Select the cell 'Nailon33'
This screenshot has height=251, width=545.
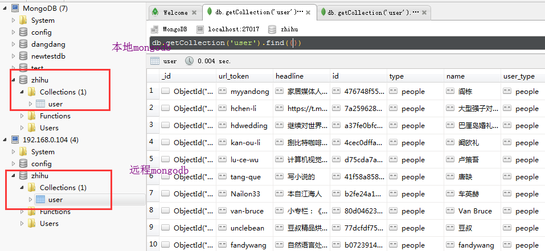(x=244, y=194)
